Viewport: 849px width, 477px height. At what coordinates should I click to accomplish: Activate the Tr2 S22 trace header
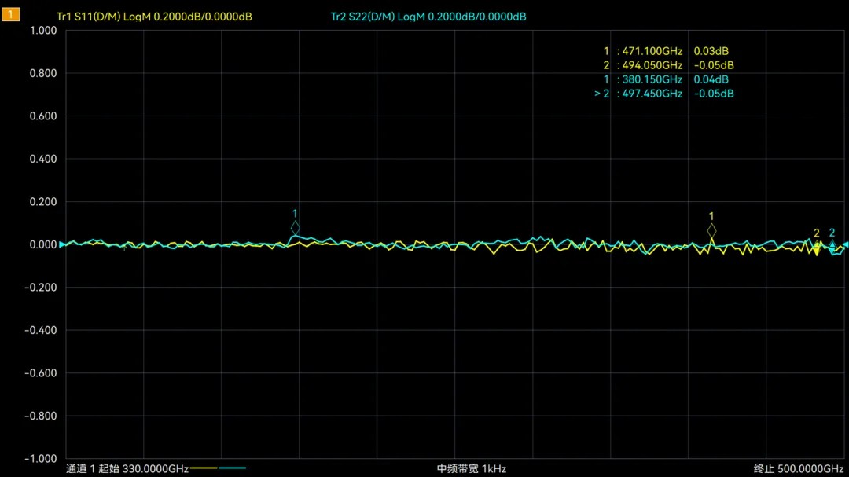pyautogui.click(x=428, y=17)
